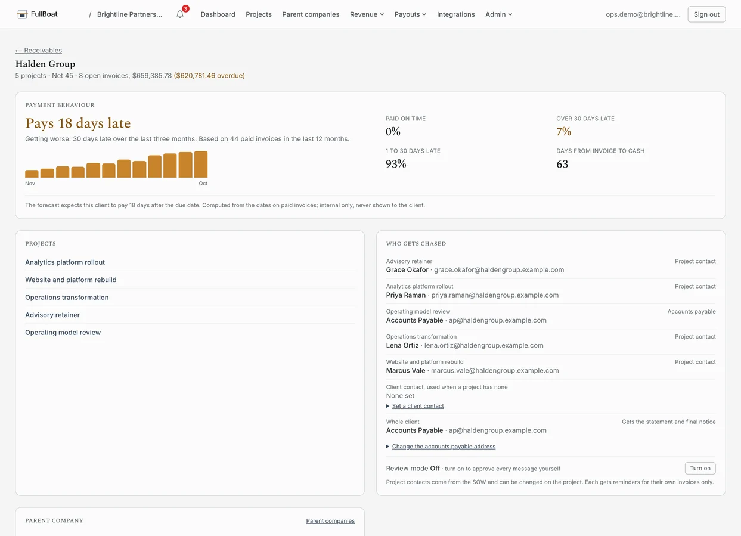
Task: Expand the Payouts dropdown menu
Action: pyautogui.click(x=410, y=14)
